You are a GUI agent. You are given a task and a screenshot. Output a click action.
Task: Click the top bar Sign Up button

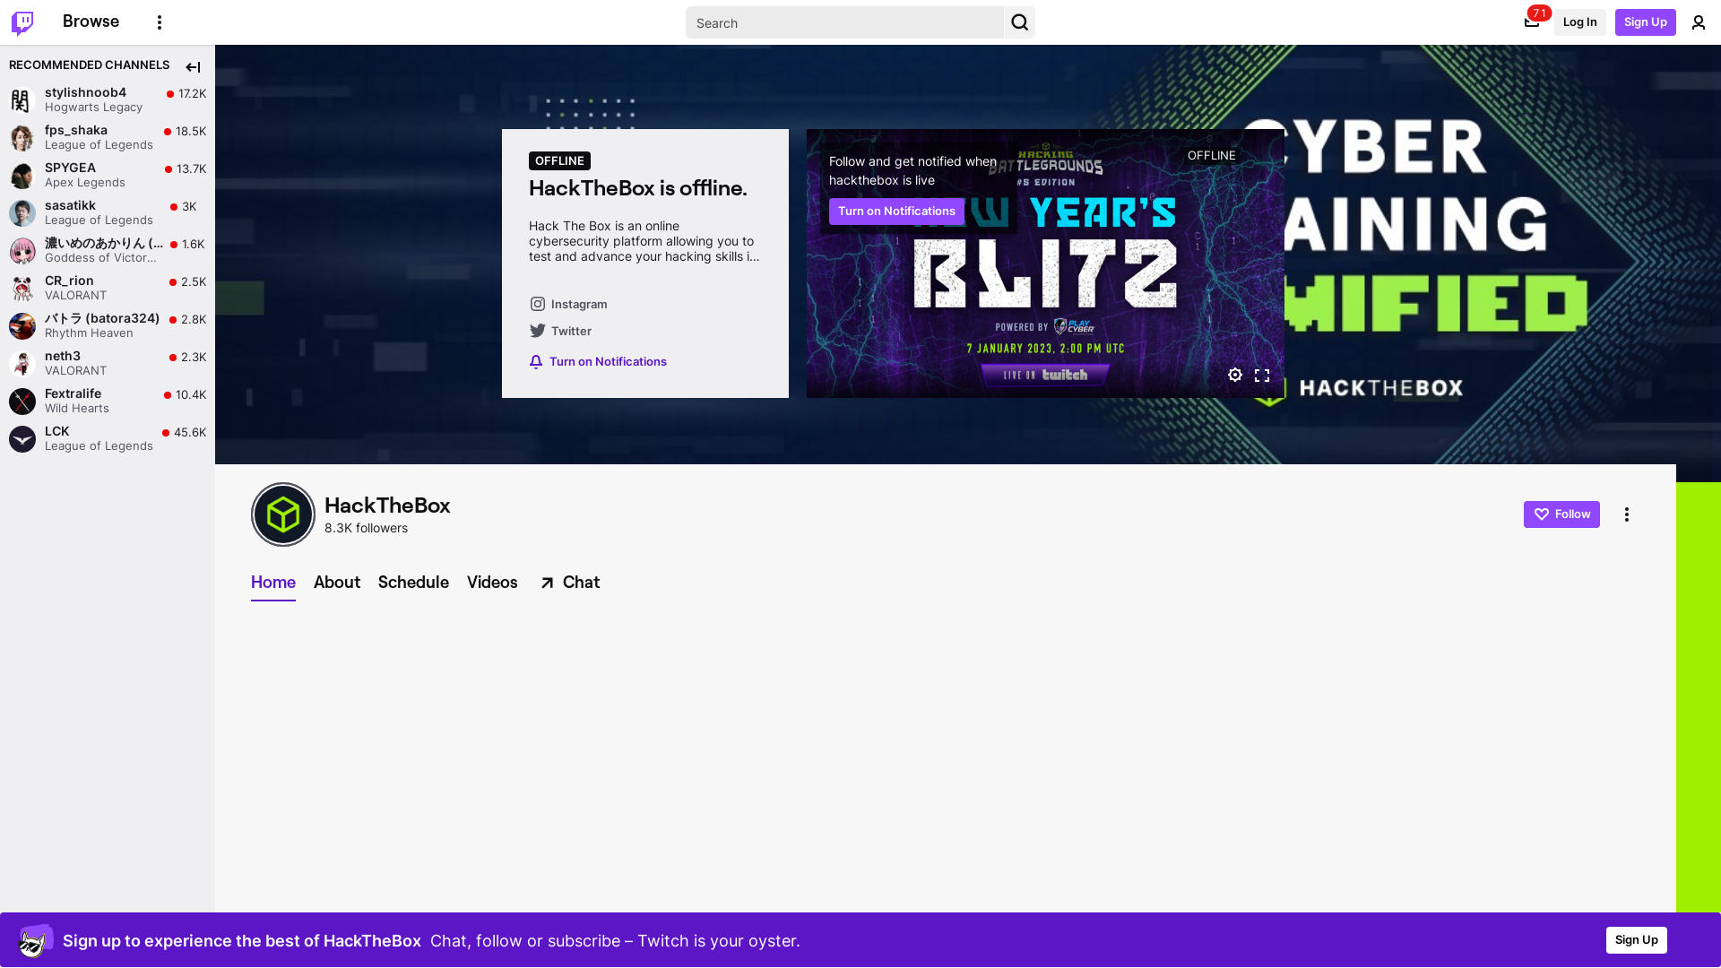(x=1645, y=22)
